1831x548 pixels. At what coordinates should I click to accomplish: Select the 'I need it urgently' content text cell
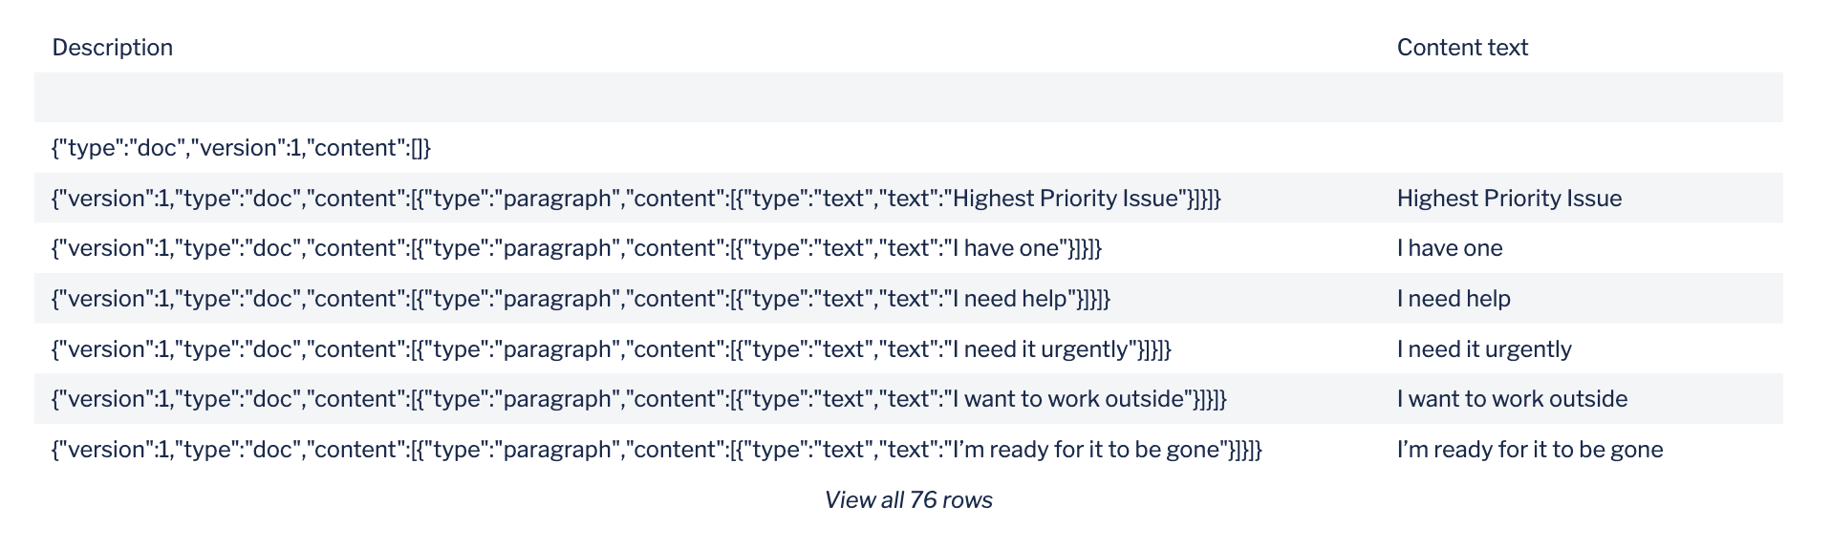(x=1484, y=349)
